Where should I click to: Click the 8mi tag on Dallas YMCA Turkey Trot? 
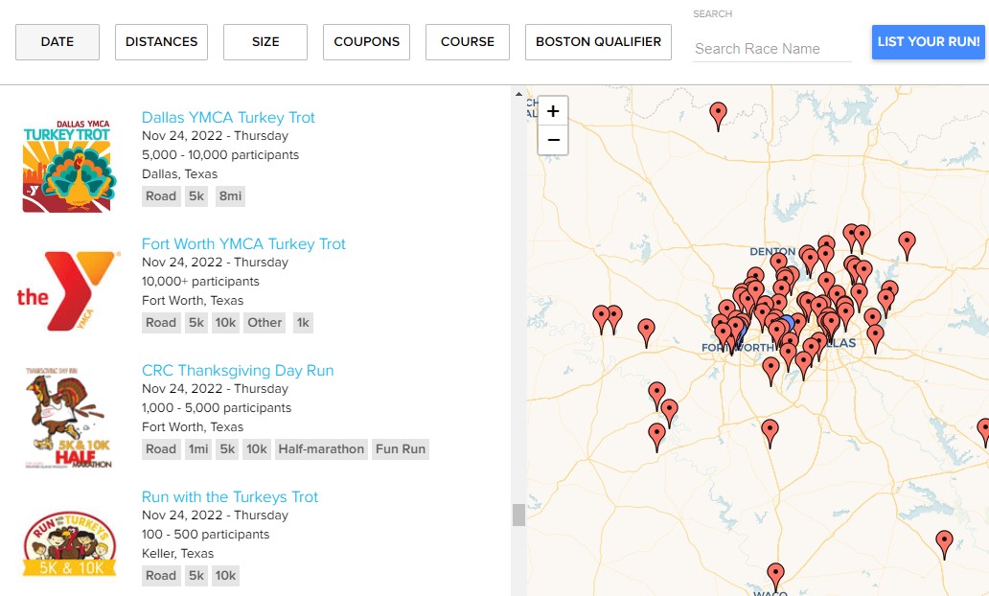tap(230, 196)
